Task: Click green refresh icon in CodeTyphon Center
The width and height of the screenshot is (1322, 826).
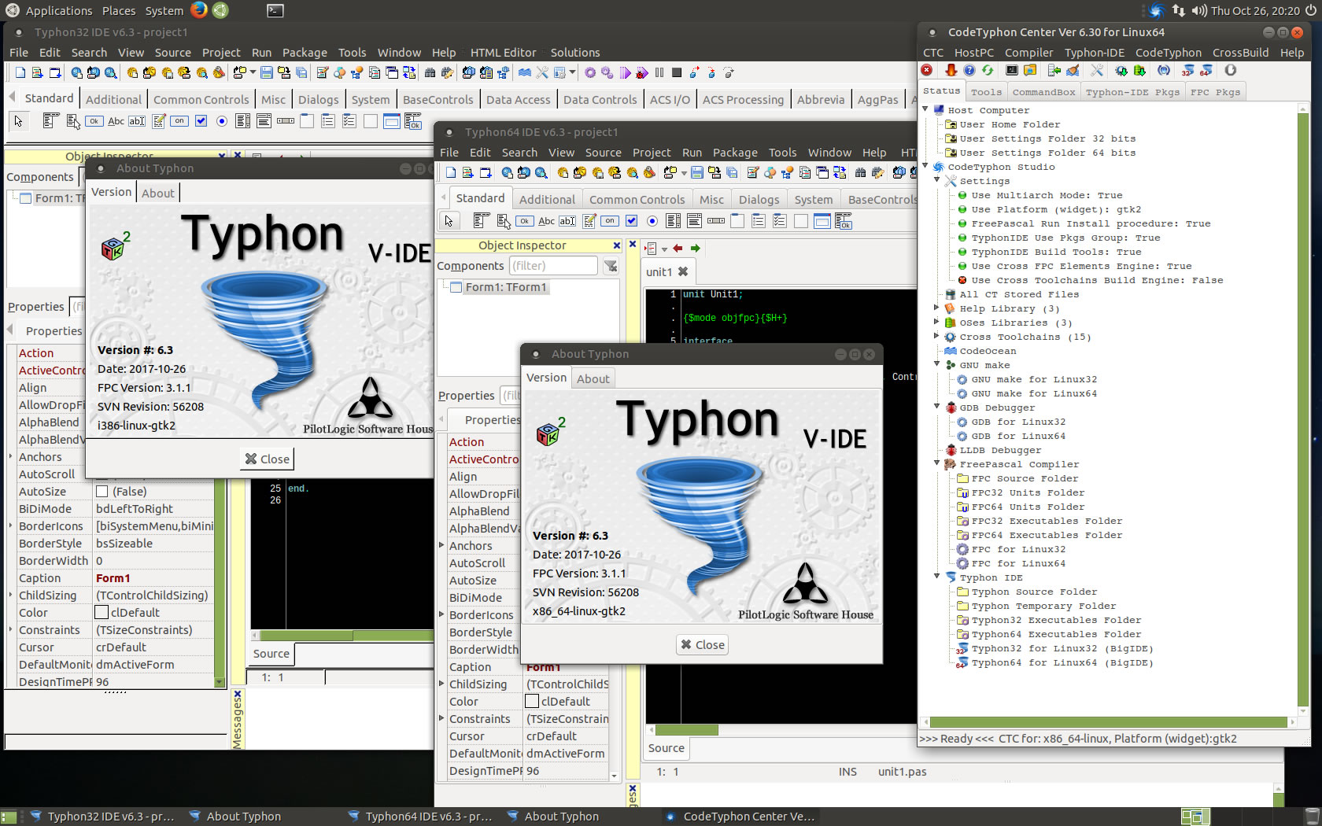Action: click(x=988, y=70)
